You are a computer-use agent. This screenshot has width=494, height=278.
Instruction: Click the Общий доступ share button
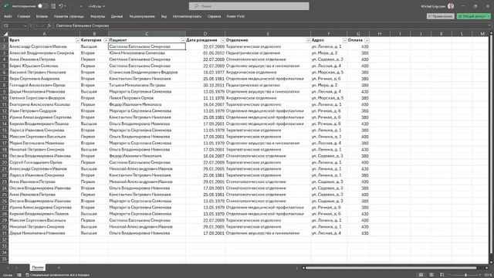tap(473, 16)
